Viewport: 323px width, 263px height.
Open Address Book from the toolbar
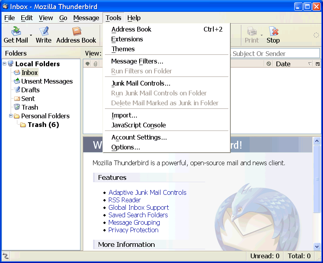(x=76, y=35)
